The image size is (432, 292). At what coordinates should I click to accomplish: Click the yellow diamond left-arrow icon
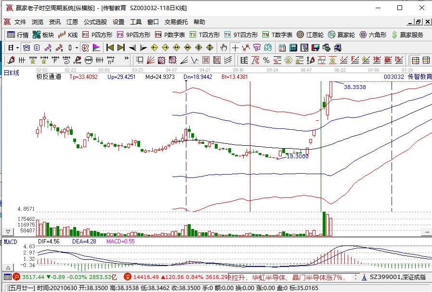[x=154, y=48]
